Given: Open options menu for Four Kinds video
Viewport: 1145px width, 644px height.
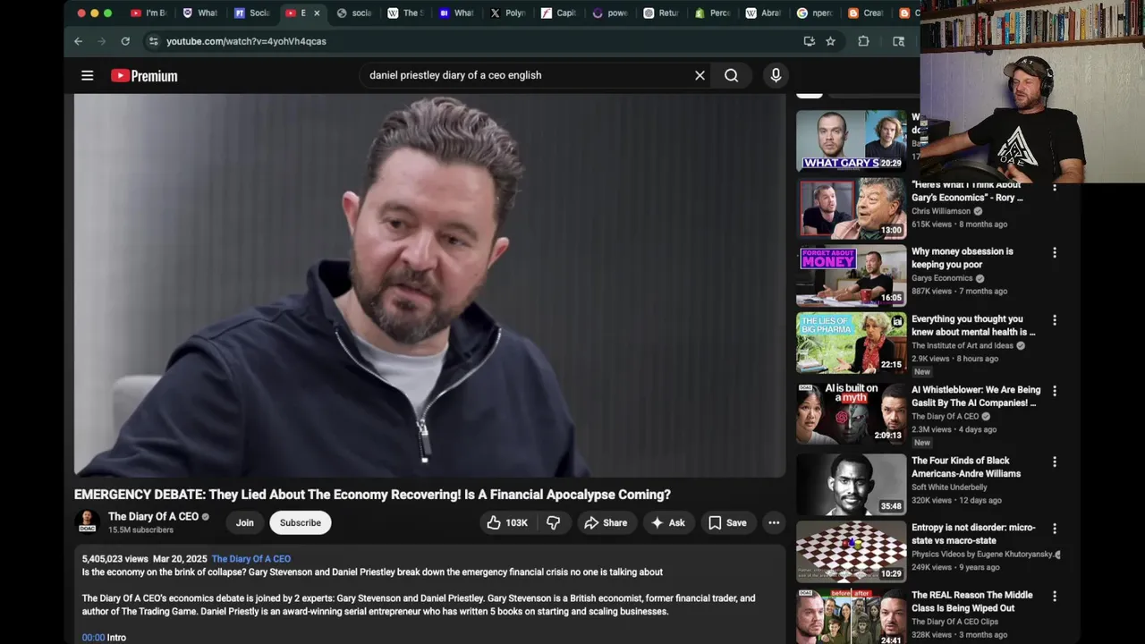Looking at the screenshot, I should click(x=1055, y=462).
